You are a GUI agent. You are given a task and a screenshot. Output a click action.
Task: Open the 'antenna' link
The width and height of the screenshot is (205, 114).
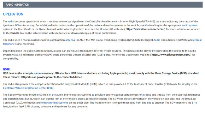[70, 40]
